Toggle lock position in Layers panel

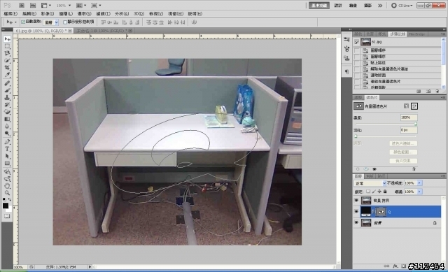coord(379,192)
